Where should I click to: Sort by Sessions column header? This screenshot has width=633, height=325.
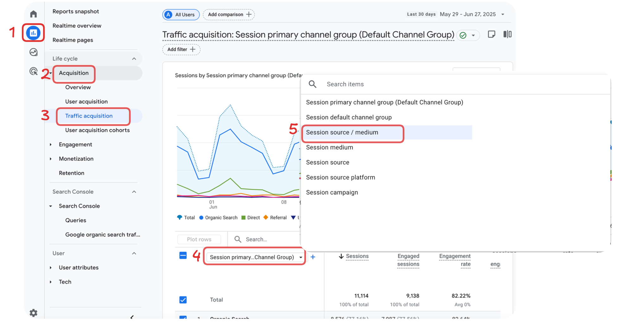tap(357, 256)
